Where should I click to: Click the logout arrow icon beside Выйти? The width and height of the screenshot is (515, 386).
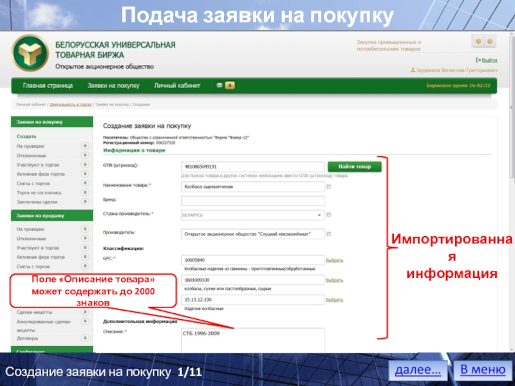click(x=478, y=60)
